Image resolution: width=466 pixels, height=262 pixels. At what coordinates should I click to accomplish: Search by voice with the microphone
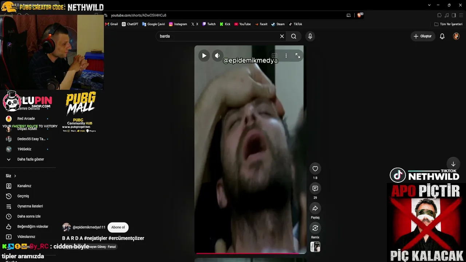tap(310, 36)
